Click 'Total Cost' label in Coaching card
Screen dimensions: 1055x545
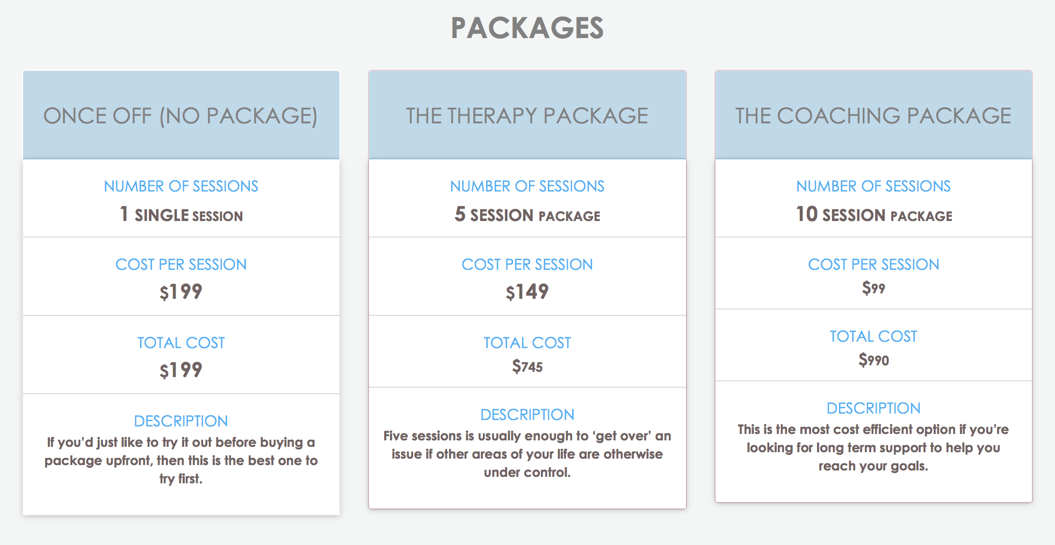[x=873, y=336]
